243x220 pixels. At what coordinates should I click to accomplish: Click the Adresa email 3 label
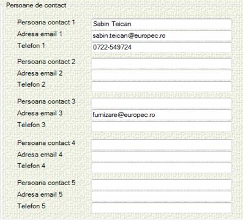pos(40,113)
